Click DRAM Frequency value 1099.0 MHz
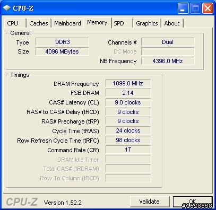This screenshot has width=216, height=210. coord(128,83)
